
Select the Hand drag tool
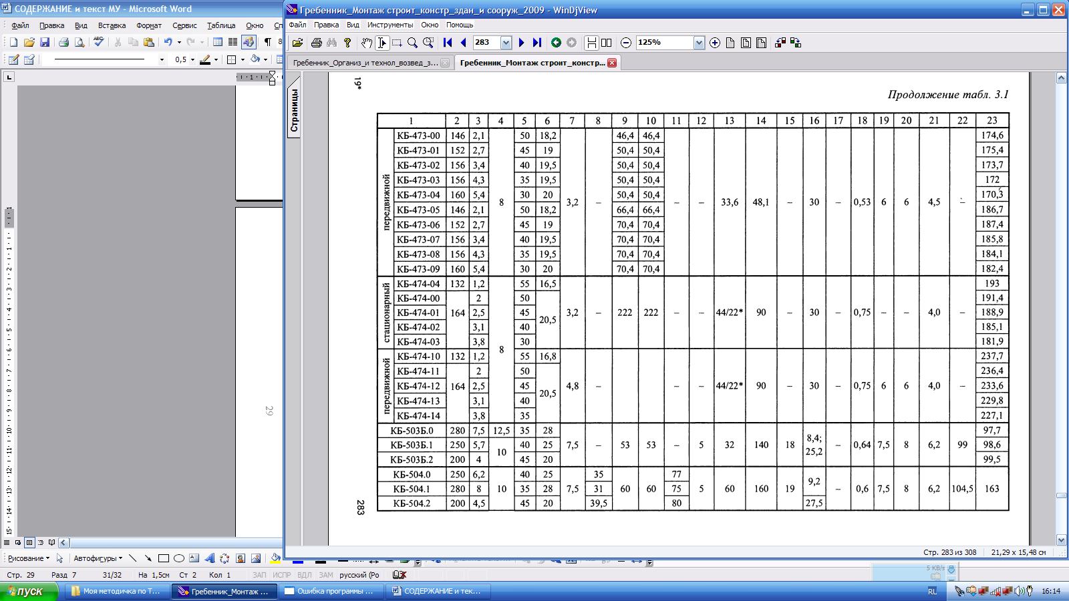pyautogui.click(x=367, y=43)
